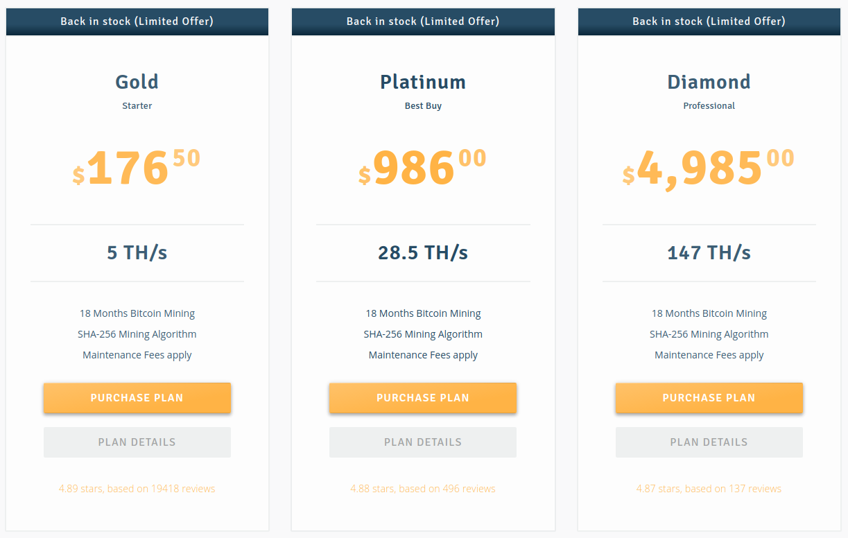The width and height of the screenshot is (848, 538).
Task: Click the 147 TH/s hash rate label
Action: (x=709, y=252)
